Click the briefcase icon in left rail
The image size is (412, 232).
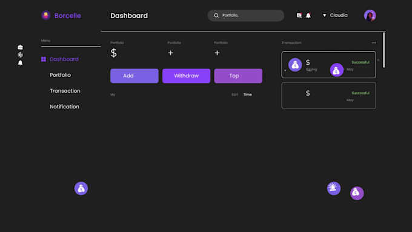[20, 47]
